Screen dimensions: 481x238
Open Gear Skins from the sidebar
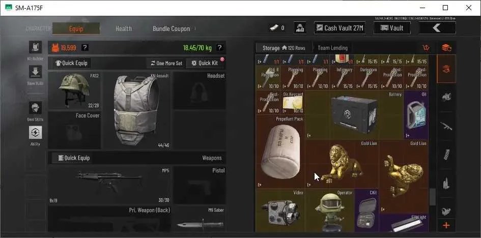pos(35,108)
